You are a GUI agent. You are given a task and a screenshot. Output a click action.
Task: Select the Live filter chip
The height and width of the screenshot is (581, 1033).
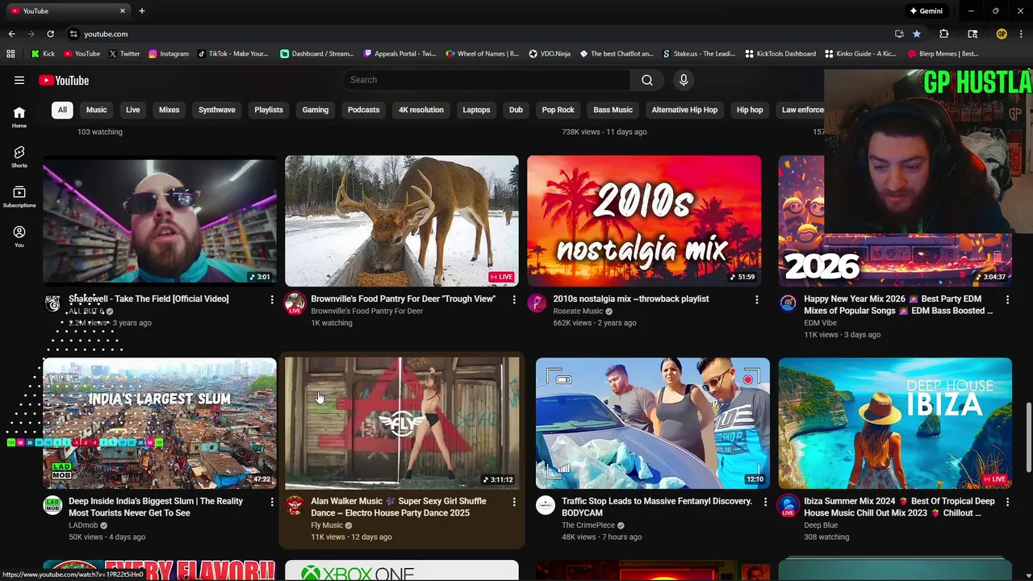pyautogui.click(x=133, y=110)
